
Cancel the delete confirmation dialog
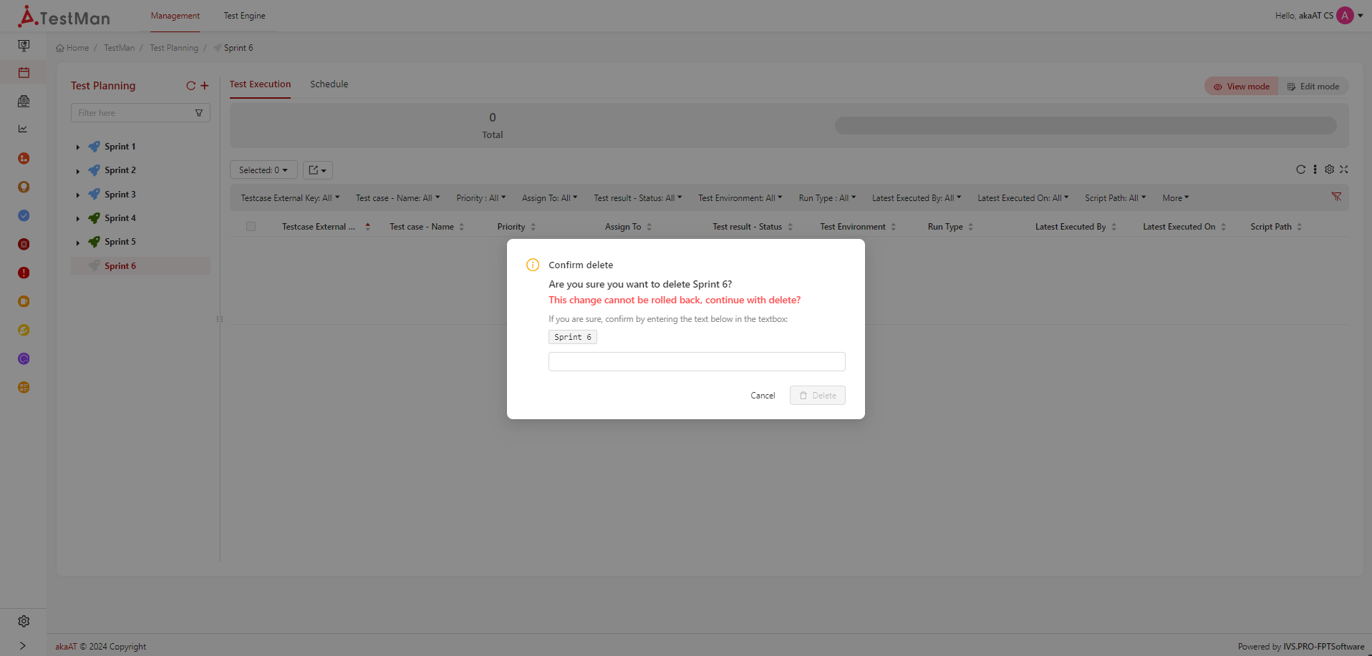763,396
